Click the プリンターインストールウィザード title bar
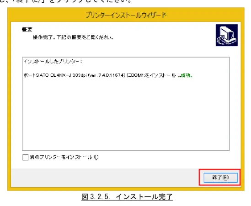251x206 pixels. tap(126, 15)
